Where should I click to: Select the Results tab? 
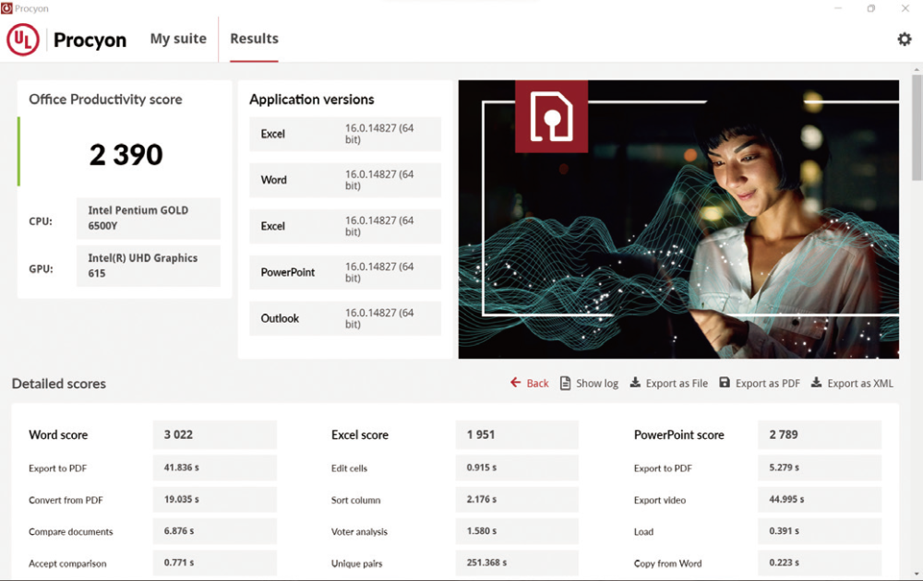pyautogui.click(x=254, y=39)
